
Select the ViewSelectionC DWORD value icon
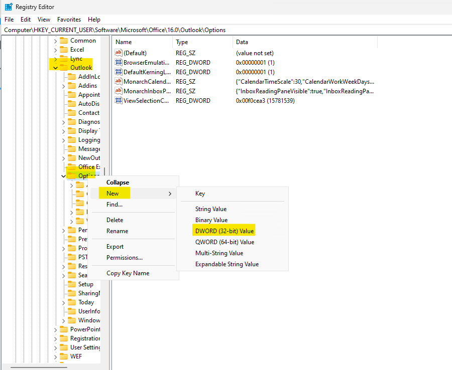tap(119, 100)
